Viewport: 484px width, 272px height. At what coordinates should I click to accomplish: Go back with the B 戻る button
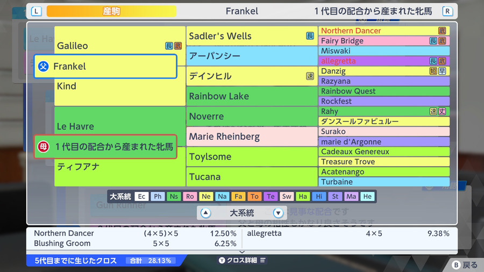pyautogui.click(x=465, y=265)
